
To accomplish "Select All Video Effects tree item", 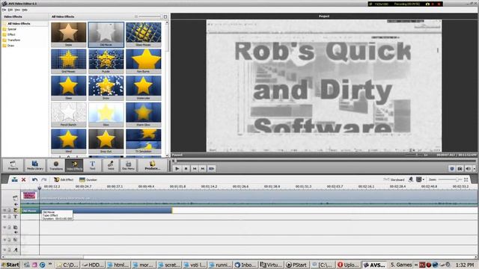I will 19,23.
